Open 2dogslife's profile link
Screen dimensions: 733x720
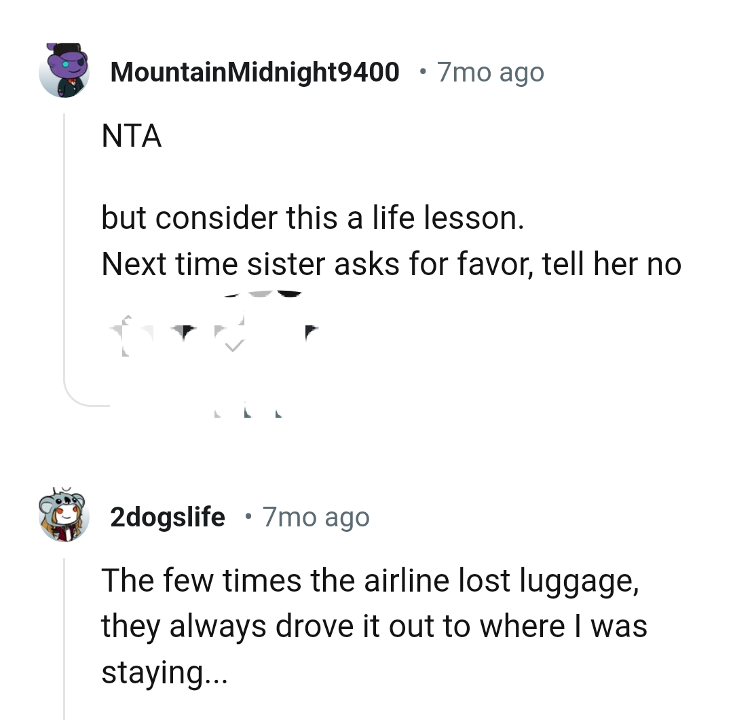click(168, 517)
